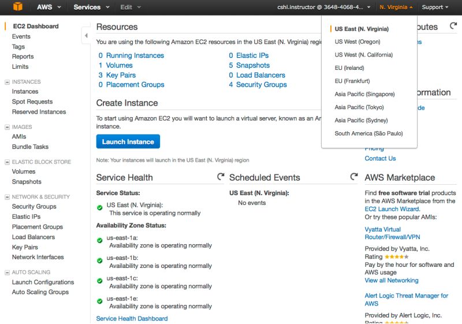Select US East (N. Virginia) region
Image resolution: width=462 pixels, height=324 pixels.
(362, 29)
